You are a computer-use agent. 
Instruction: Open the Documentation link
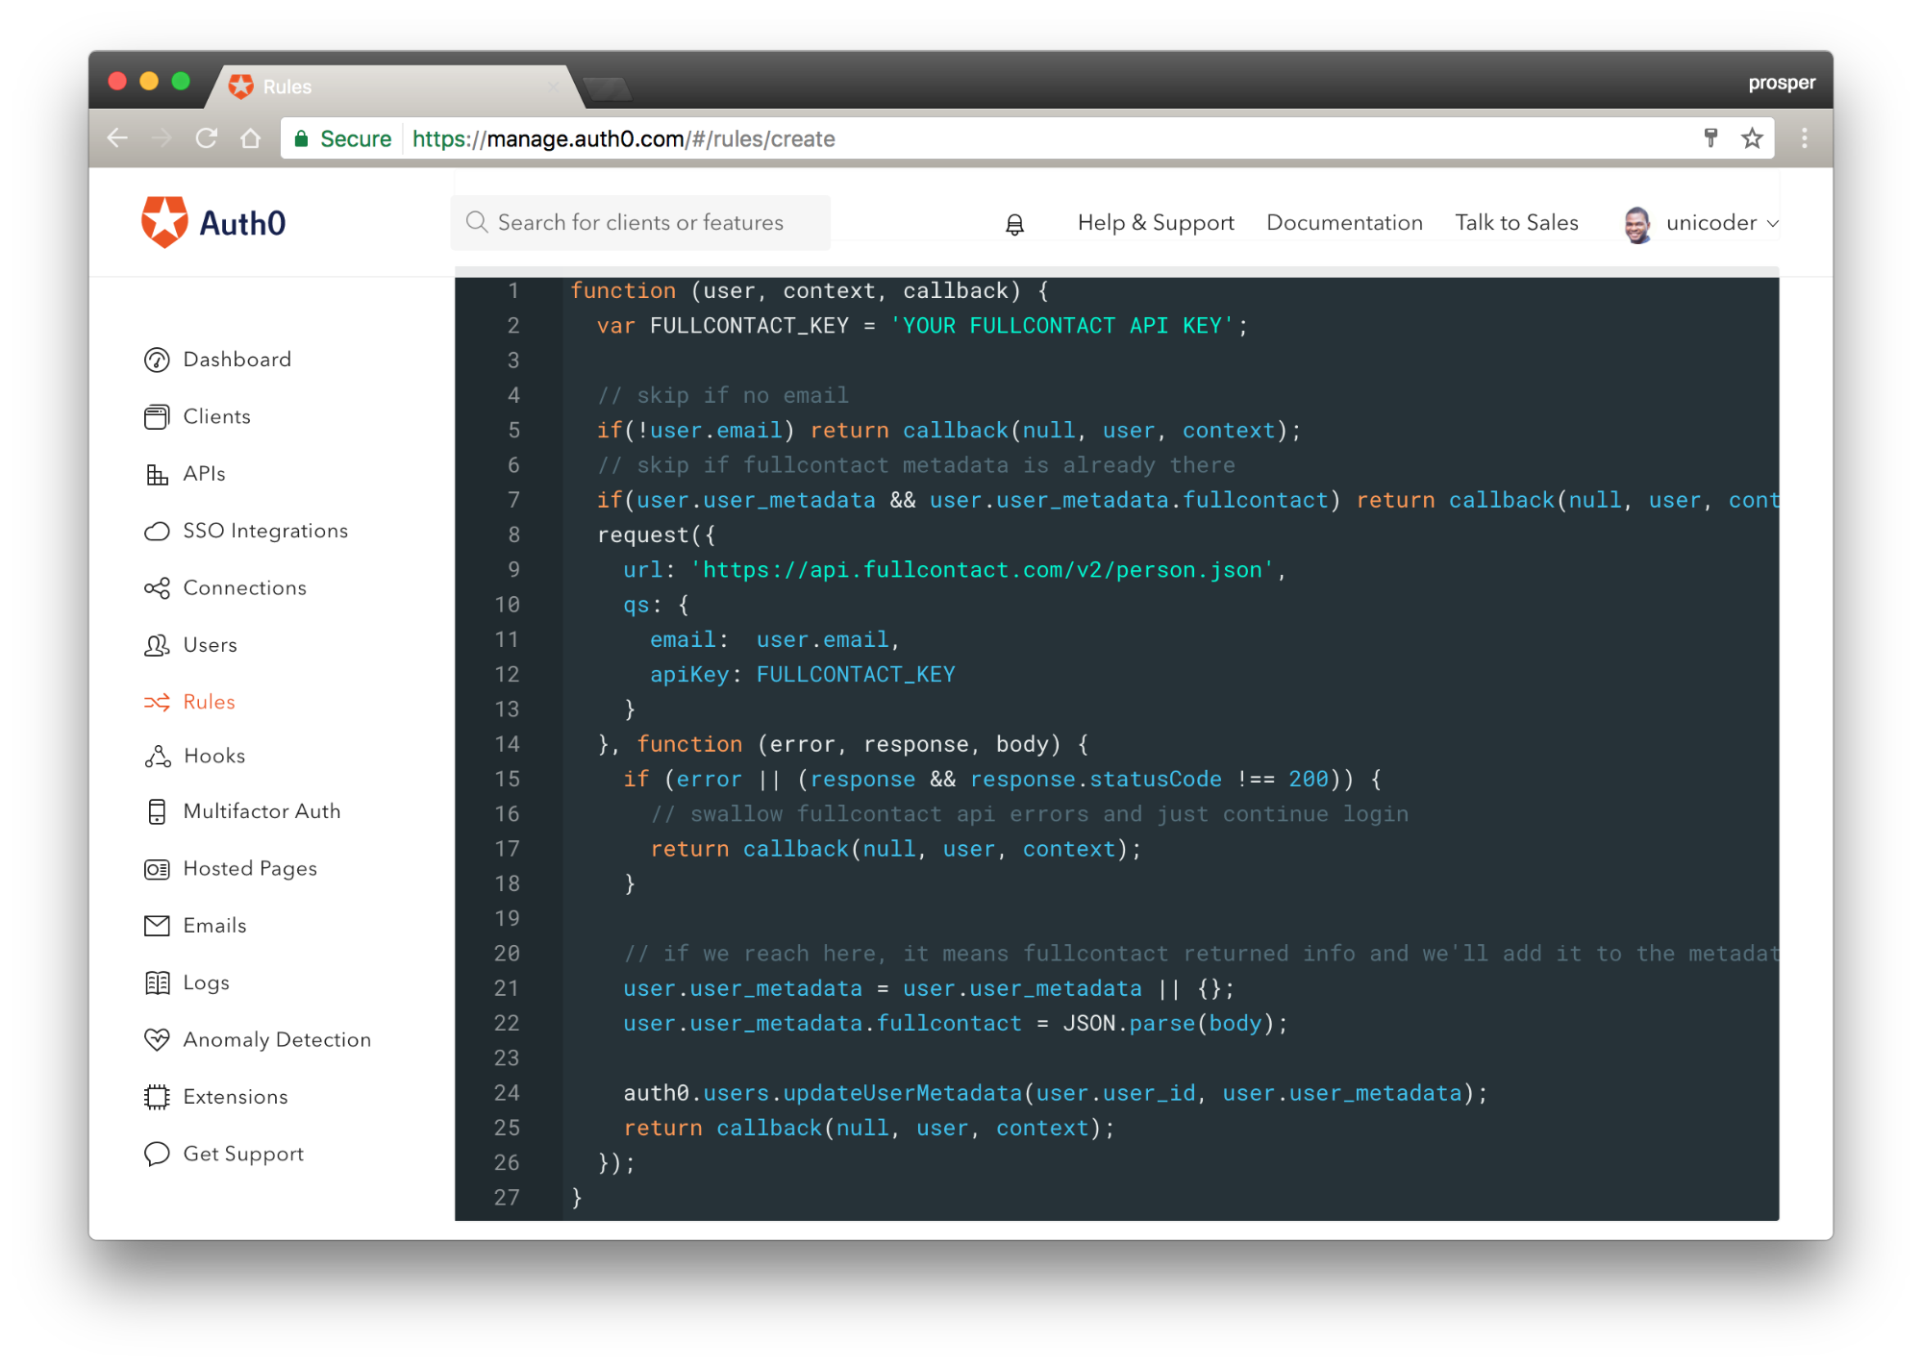tap(1343, 223)
